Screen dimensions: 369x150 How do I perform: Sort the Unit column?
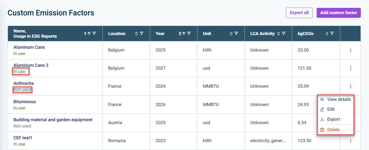(x=231, y=34)
